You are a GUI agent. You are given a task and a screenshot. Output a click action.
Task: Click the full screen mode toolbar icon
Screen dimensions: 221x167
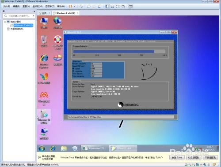(118, 6)
